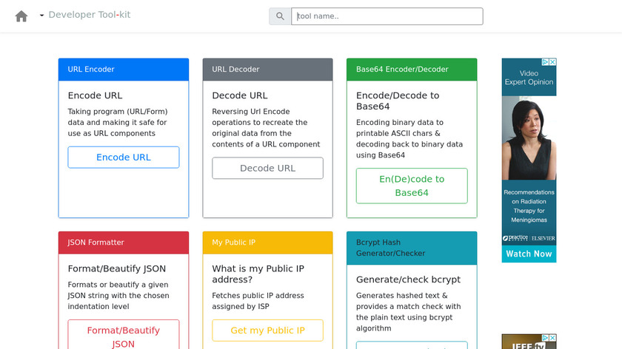The width and height of the screenshot is (622, 349).
Task: Click Watch Now in the sidebar ad
Action: 529,254
